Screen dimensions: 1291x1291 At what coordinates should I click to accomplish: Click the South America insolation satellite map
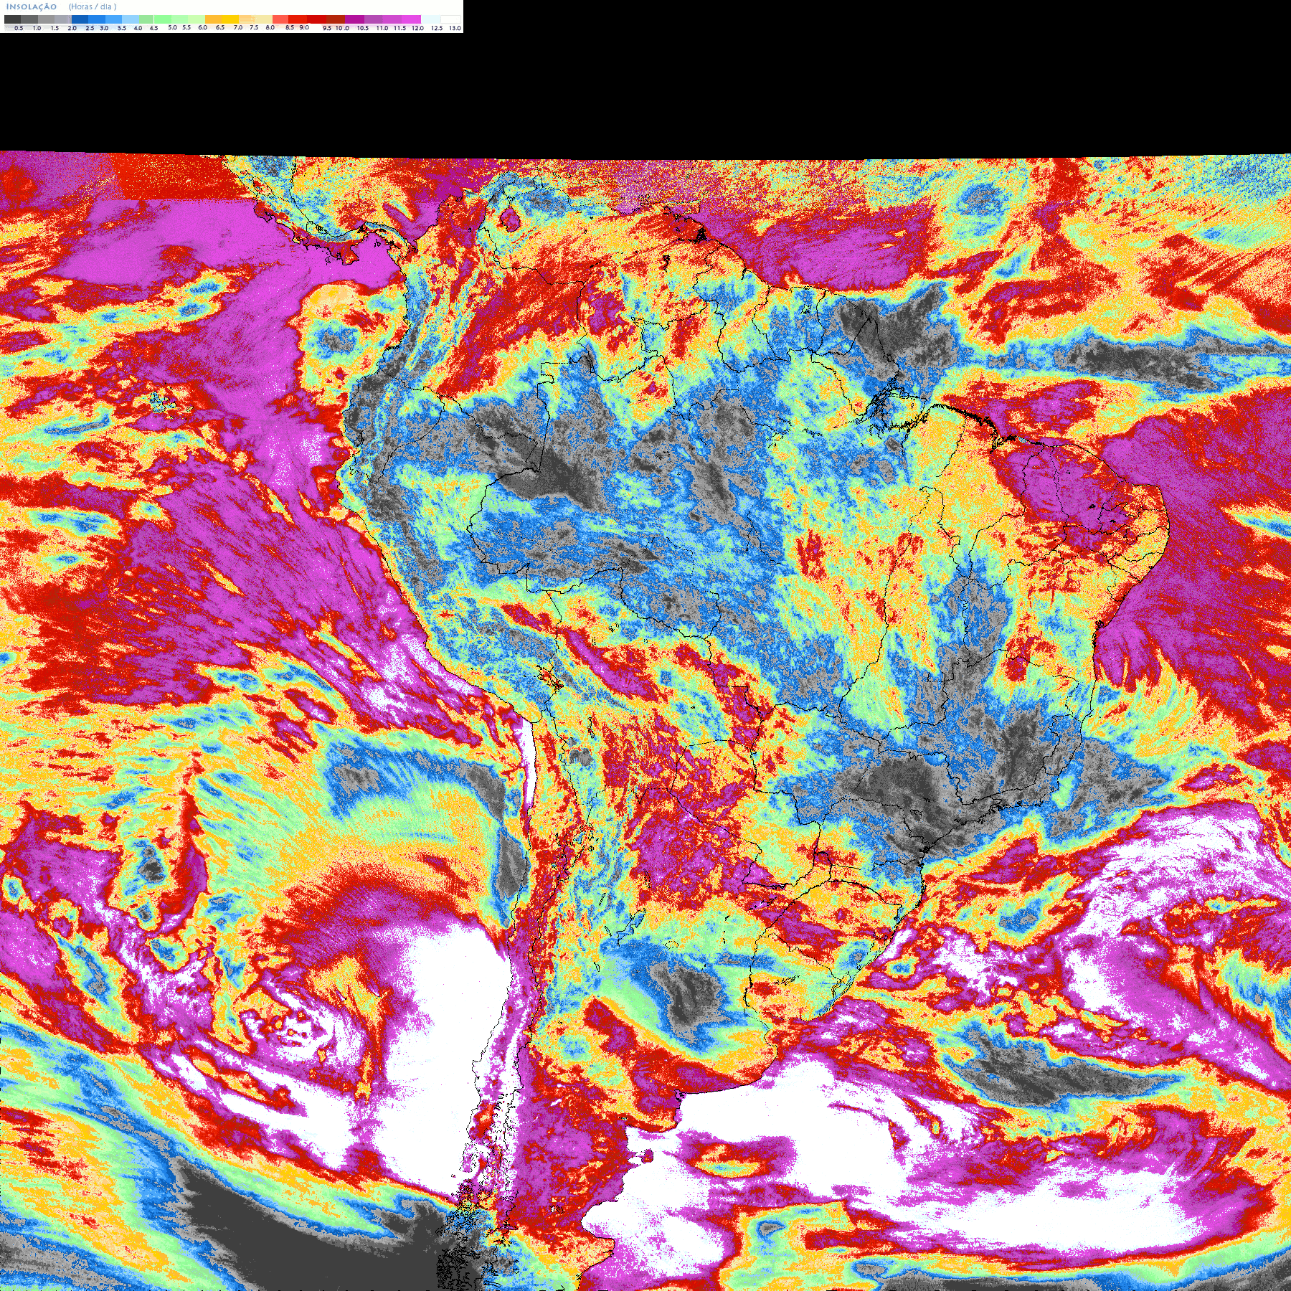645,721
